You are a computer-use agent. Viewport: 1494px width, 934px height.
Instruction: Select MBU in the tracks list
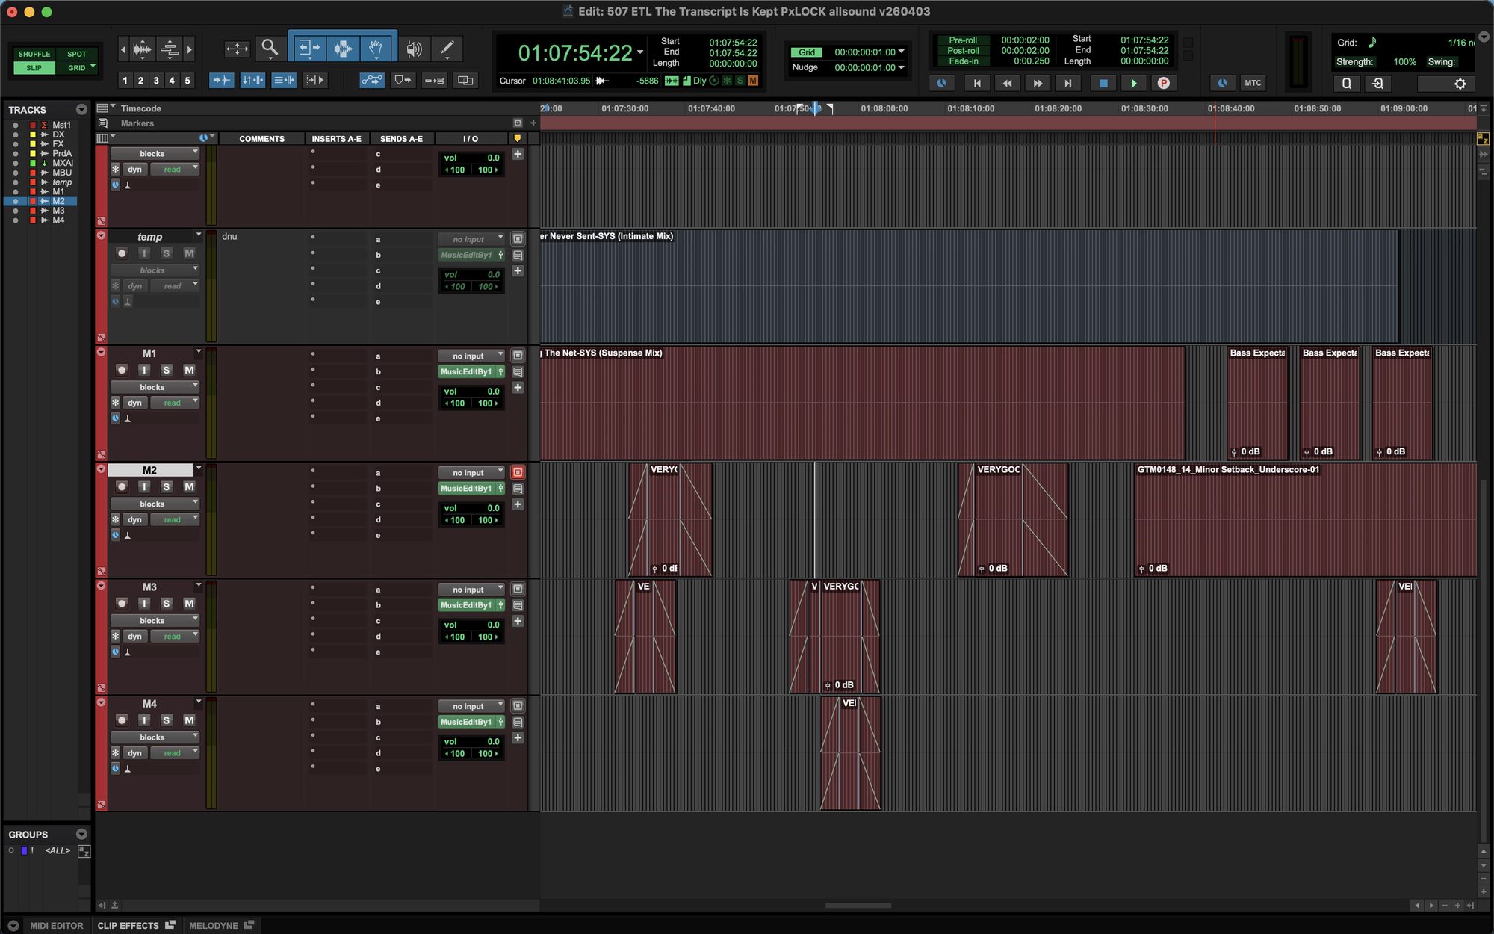[62, 173]
